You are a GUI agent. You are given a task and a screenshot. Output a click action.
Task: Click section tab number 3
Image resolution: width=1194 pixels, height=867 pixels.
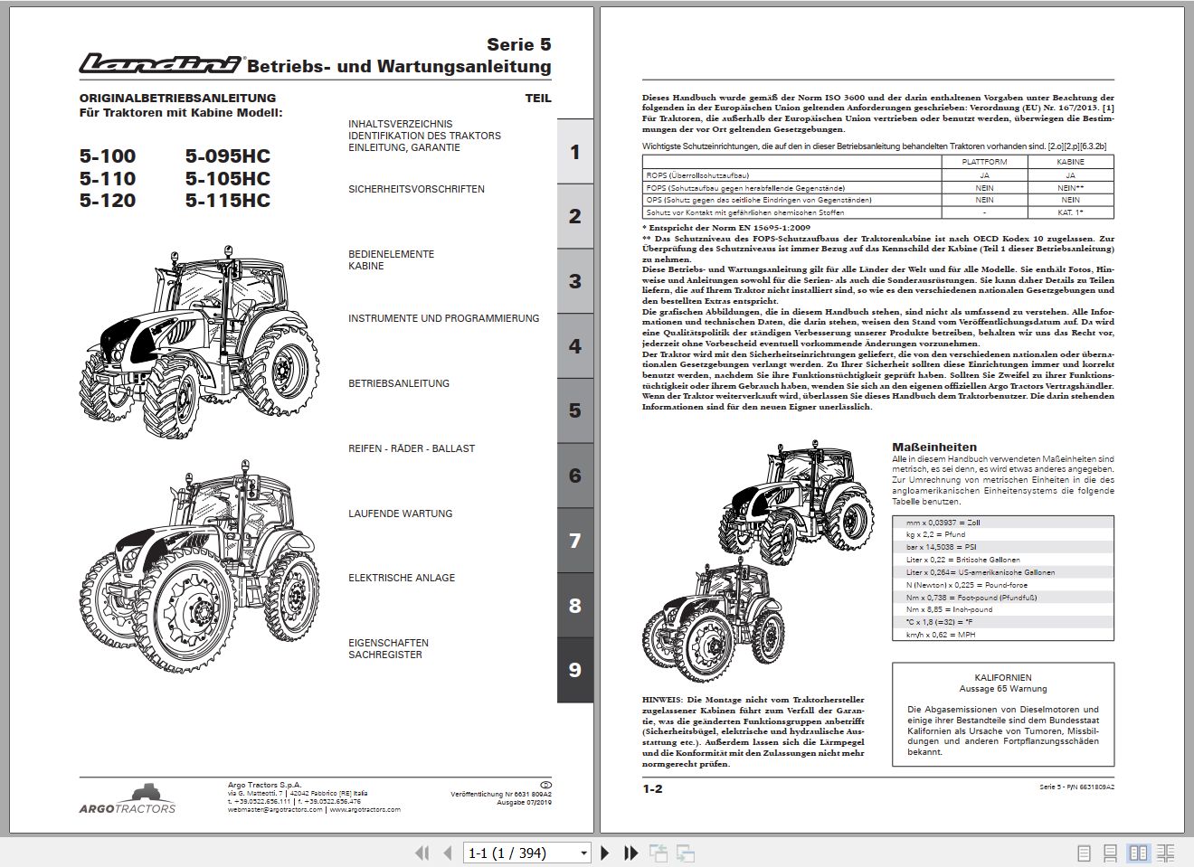point(575,281)
